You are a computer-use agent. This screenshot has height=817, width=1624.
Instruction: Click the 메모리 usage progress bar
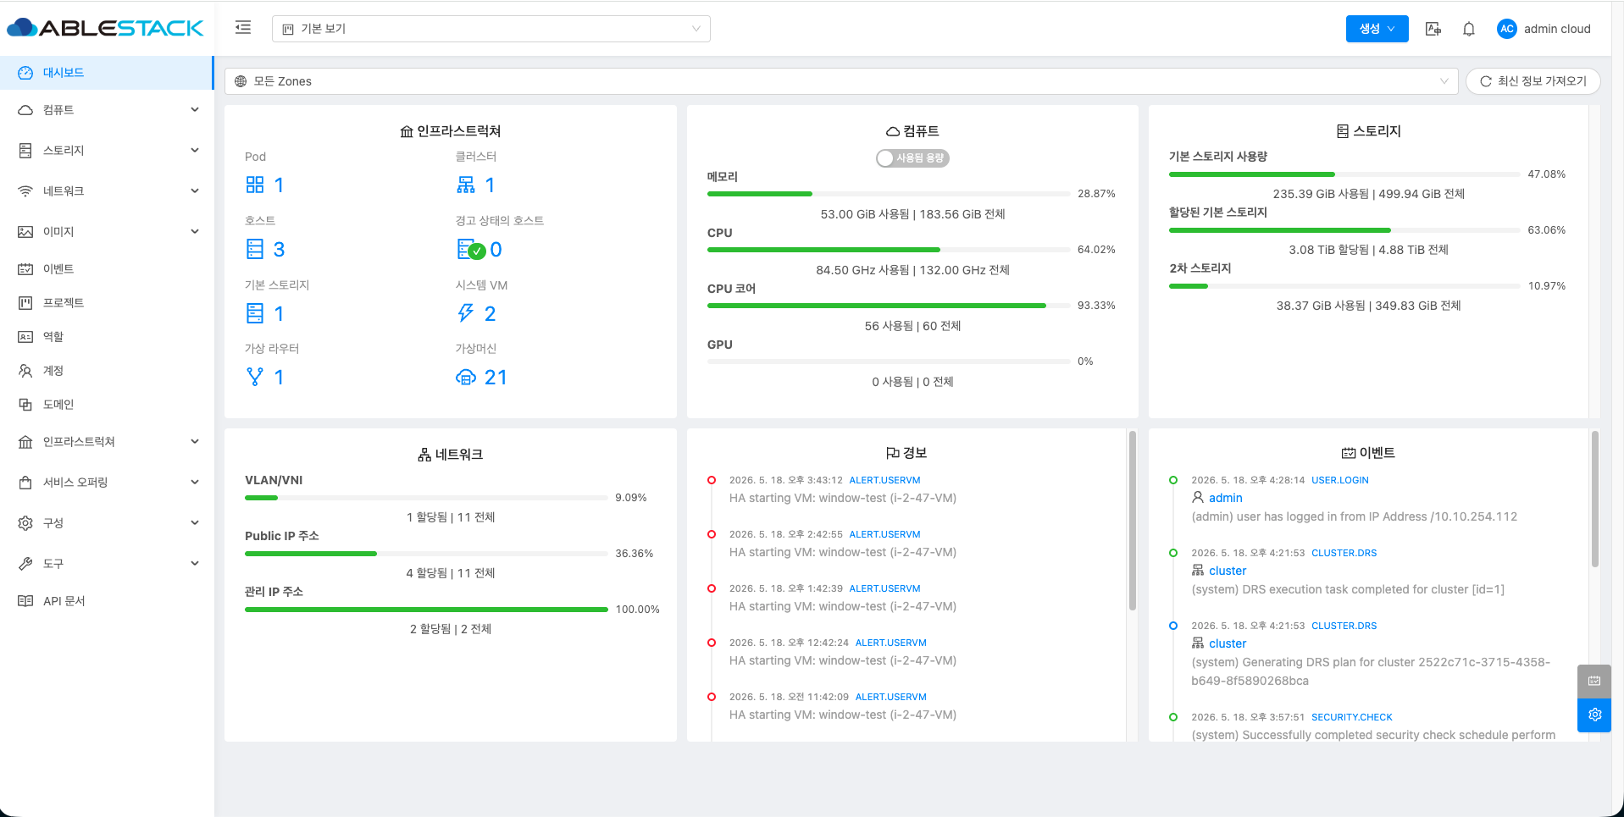tap(889, 194)
